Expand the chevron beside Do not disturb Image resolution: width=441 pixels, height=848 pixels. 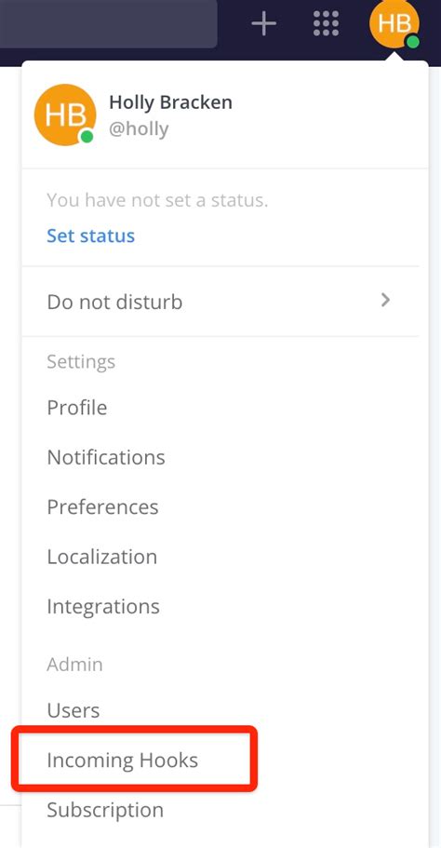(385, 300)
